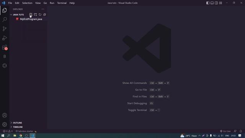Toggle the secondary sidebar layout icon
This screenshot has height=138, width=245.
216,3
